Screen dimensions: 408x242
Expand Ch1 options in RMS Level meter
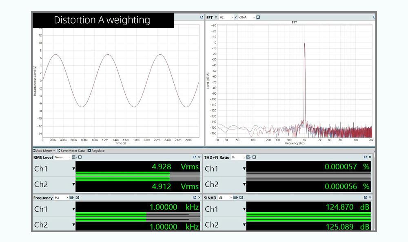point(74,169)
